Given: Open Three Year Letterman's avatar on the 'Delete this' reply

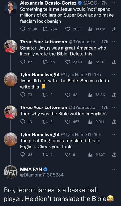Looking at the screenshot, I should (x=11, y=46).
